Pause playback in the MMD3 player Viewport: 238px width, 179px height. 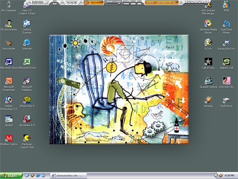click(71, 2)
